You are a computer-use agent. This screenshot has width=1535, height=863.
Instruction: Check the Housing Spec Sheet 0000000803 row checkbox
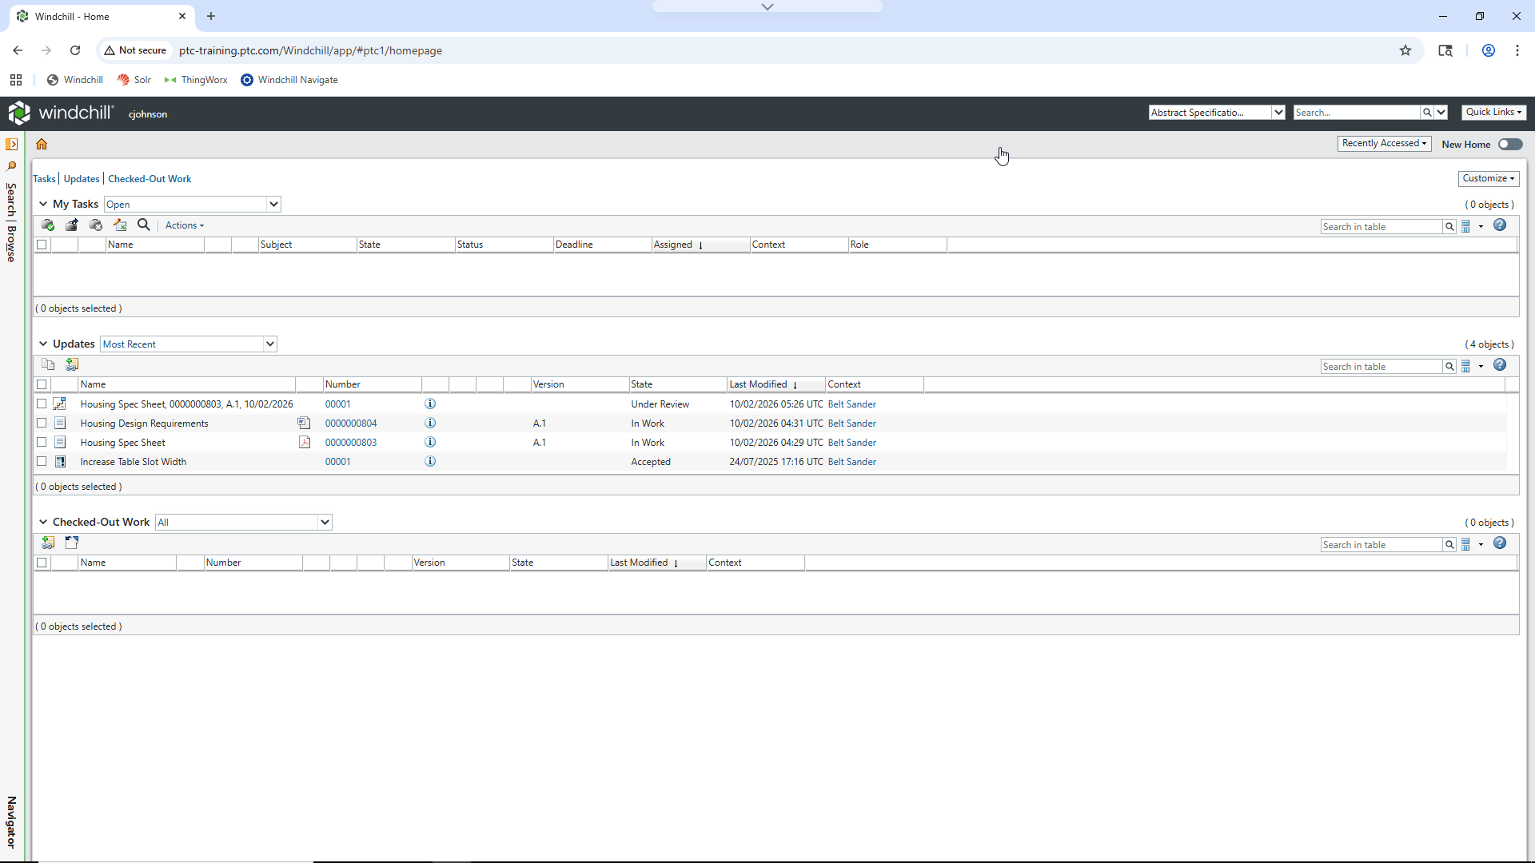coord(42,443)
